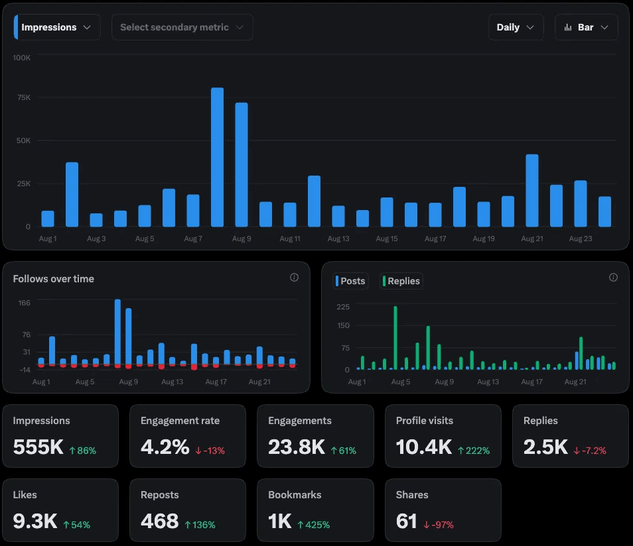Image resolution: width=633 pixels, height=546 pixels.
Task: Select the Shares 61 card
Action: [x=443, y=510]
